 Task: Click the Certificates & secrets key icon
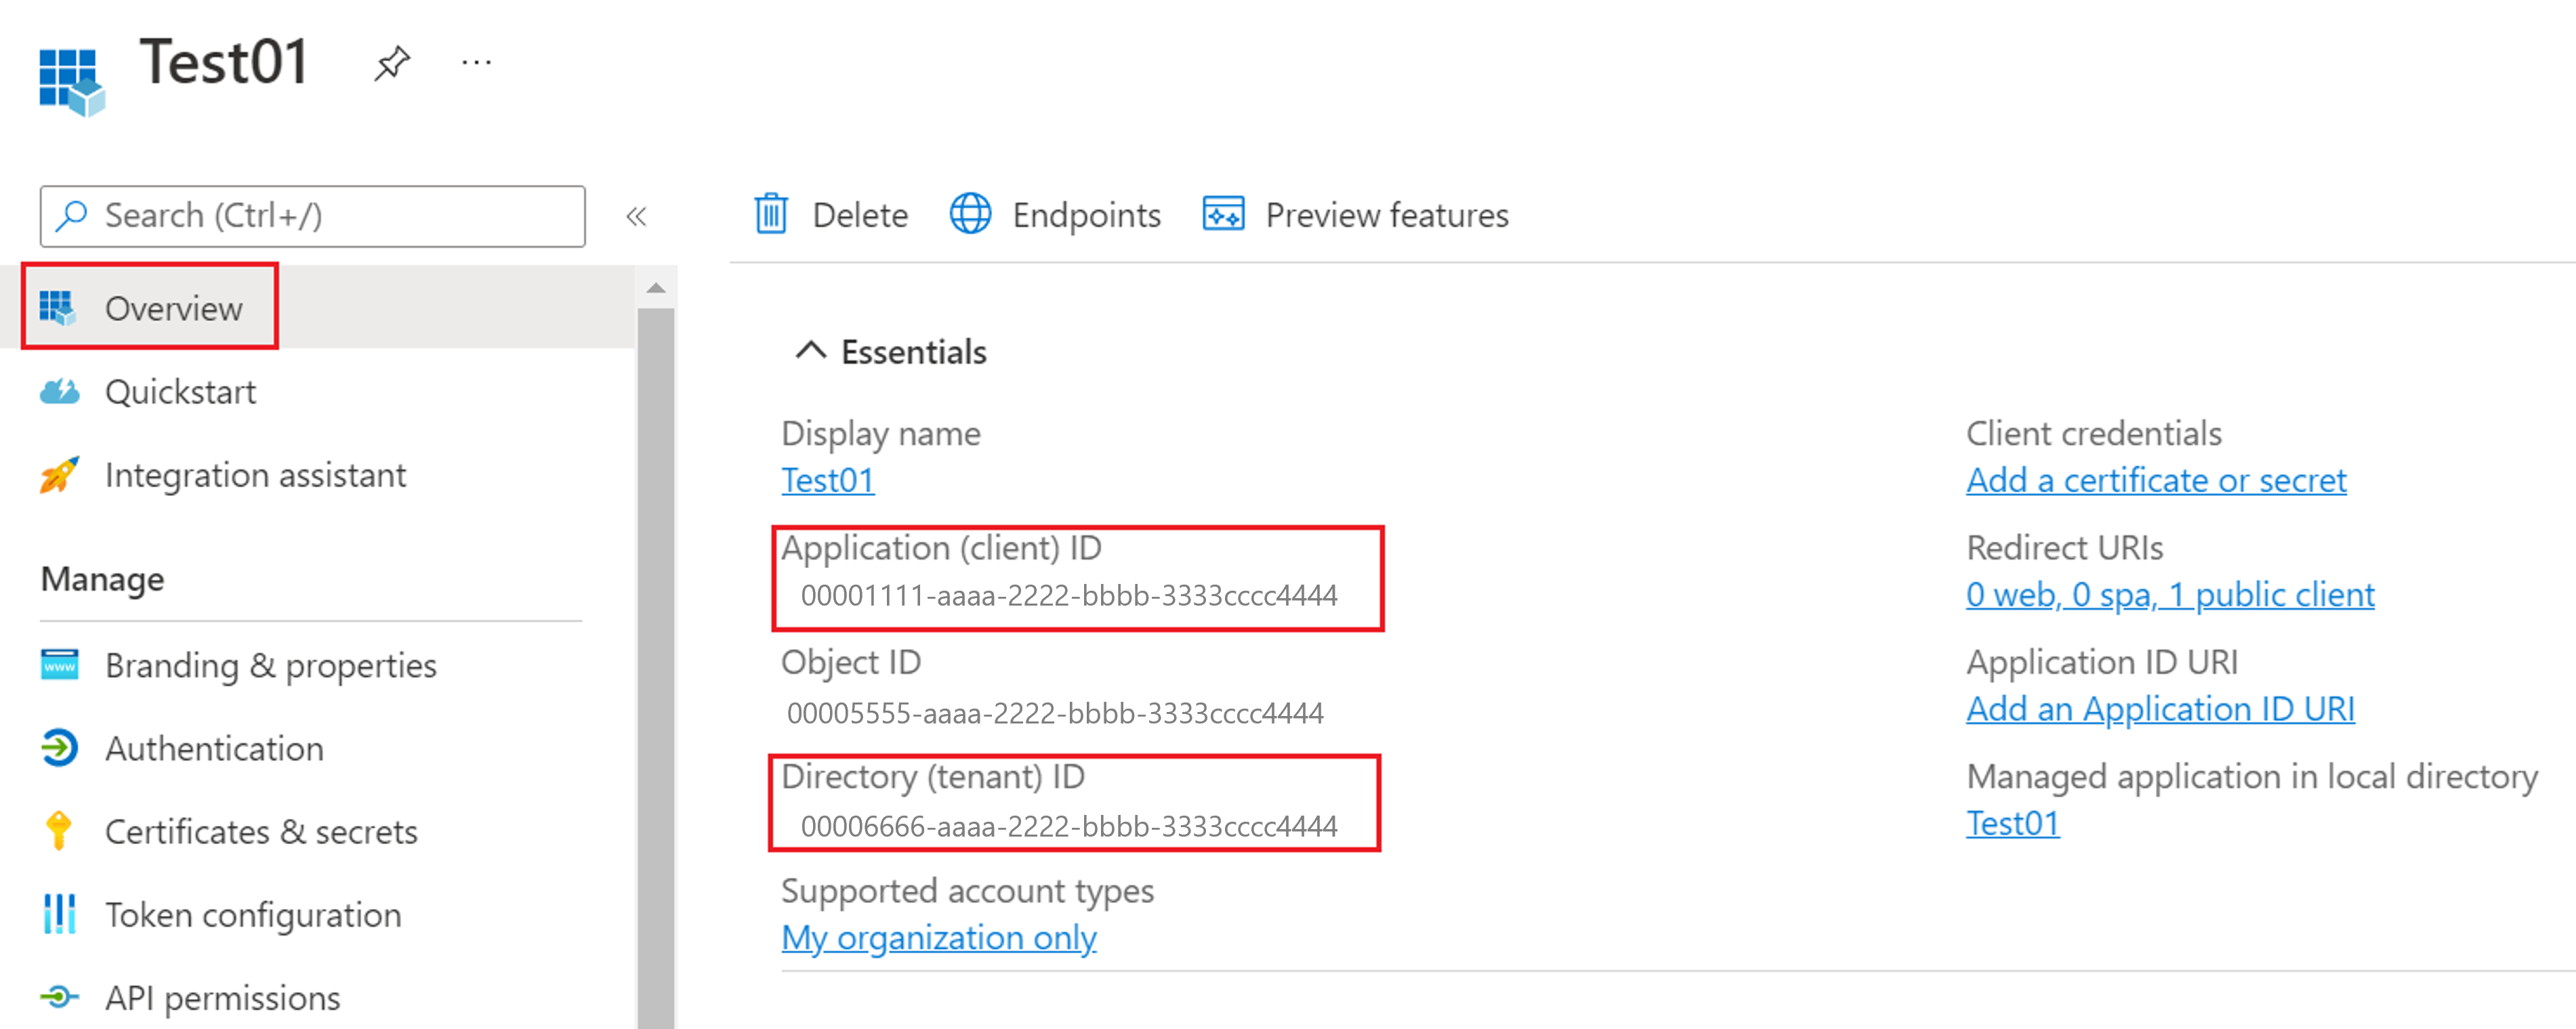click(x=59, y=831)
